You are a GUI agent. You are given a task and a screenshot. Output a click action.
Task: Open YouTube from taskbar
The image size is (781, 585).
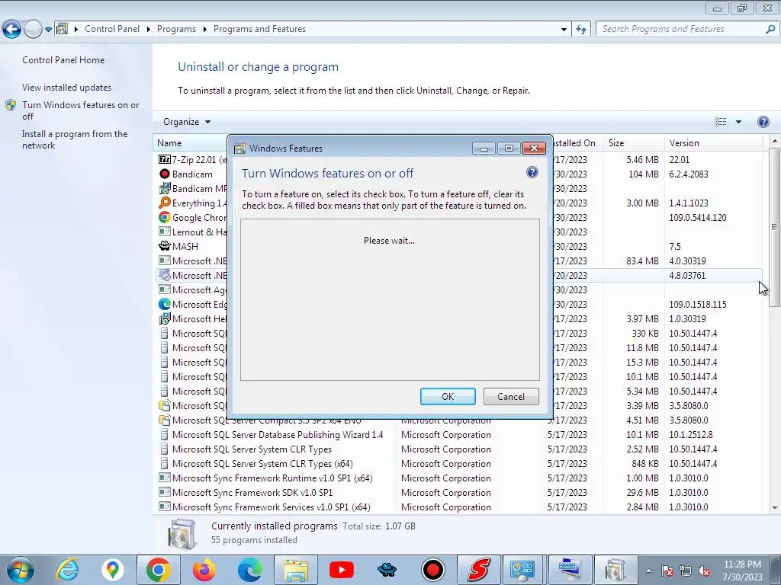tap(342, 570)
